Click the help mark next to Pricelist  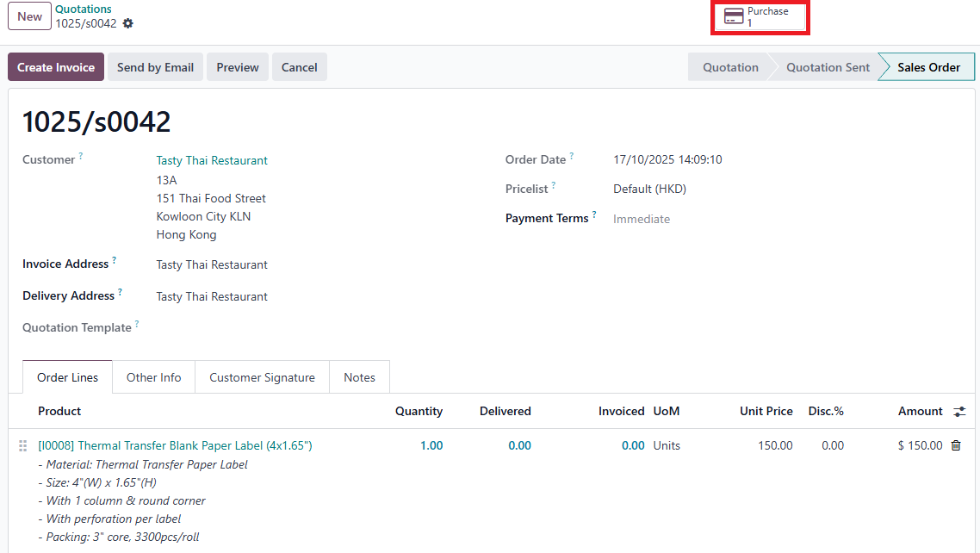554,186
